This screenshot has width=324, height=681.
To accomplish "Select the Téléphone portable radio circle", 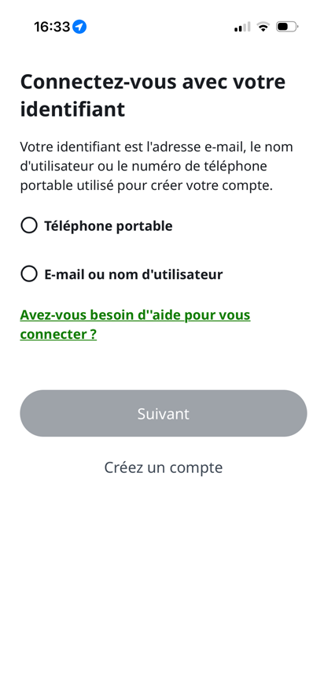I will (x=29, y=226).
